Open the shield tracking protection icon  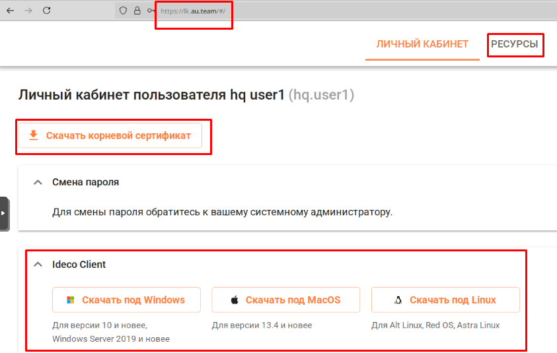pos(123,11)
